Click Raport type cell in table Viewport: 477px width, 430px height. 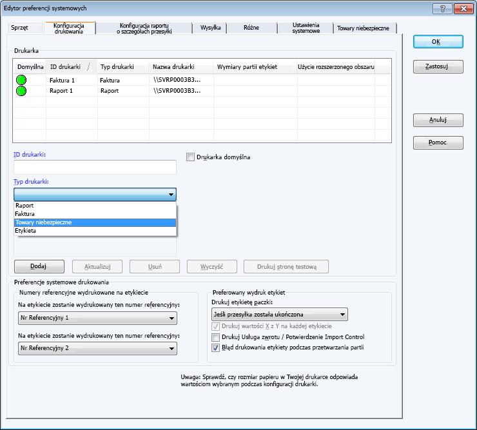point(123,91)
